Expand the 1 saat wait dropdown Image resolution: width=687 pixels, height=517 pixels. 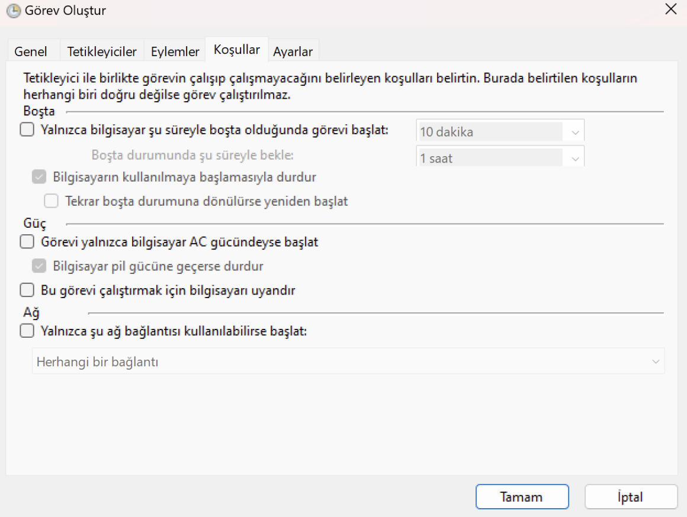pyautogui.click(x=500, y=157)
